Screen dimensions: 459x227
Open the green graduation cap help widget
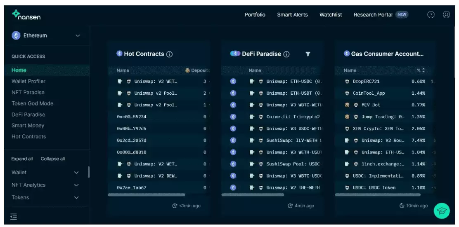pos(441,211)
